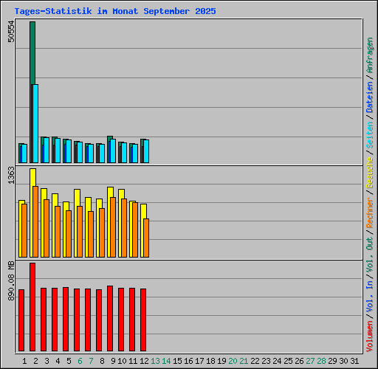The width and height of the screenshot is (378, 369).
Task: Click the 'Seiten' legend label
Action: point(370,135)
